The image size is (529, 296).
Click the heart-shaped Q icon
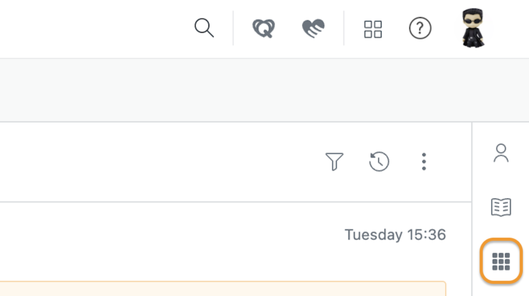coord(263,28)
